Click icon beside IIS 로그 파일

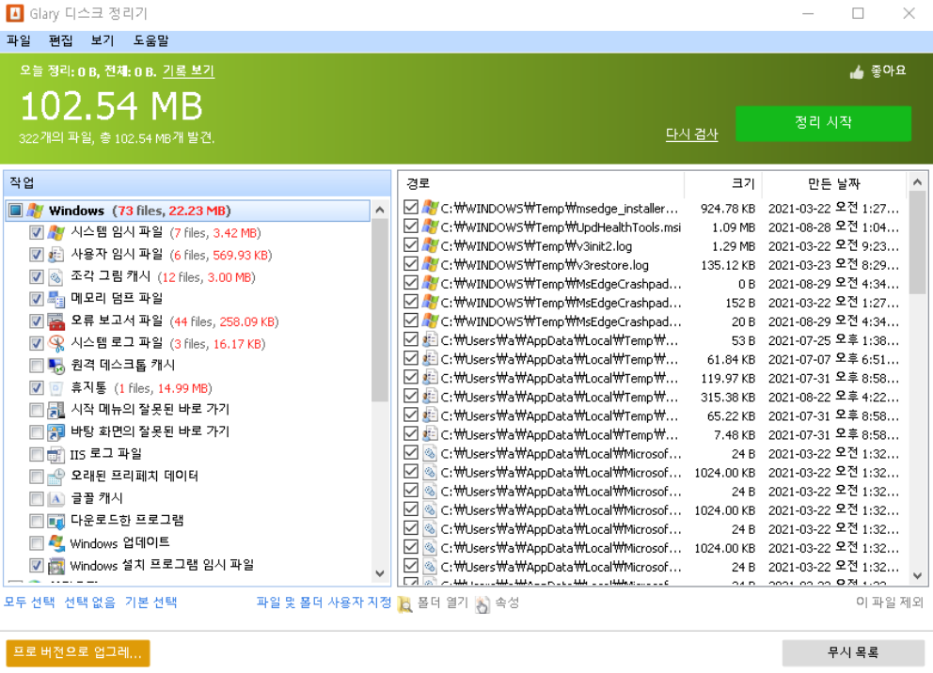pos(56,455)
